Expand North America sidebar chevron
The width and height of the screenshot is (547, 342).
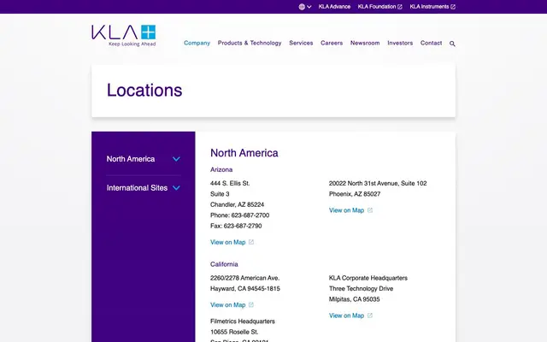click(x=176, y=159)
